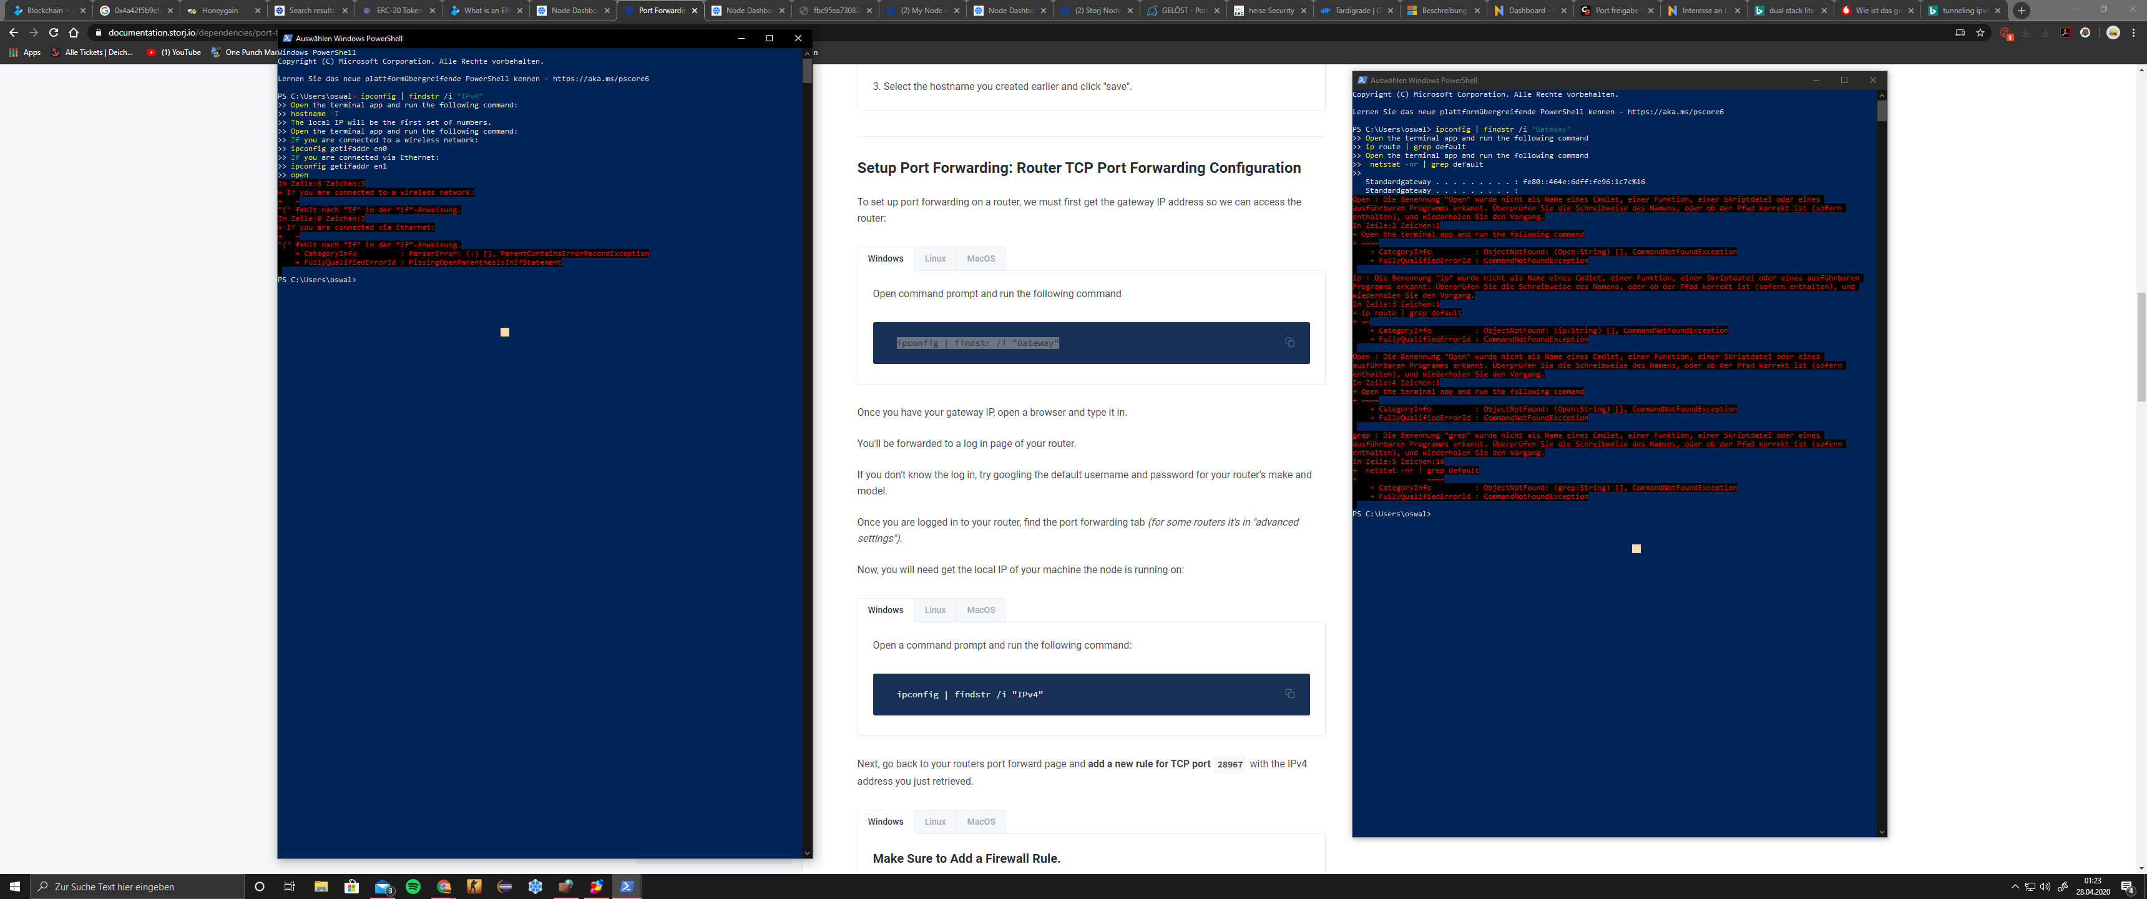The height and width of the screenshot is (899, 2147).
Task: Switch to Linux tab under gateway section
Action: (x=935, y=258)
